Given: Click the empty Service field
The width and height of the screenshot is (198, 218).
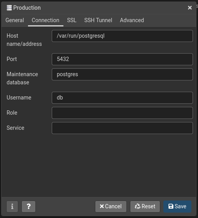Looking at the screenshot, I should tap(122, 128).
